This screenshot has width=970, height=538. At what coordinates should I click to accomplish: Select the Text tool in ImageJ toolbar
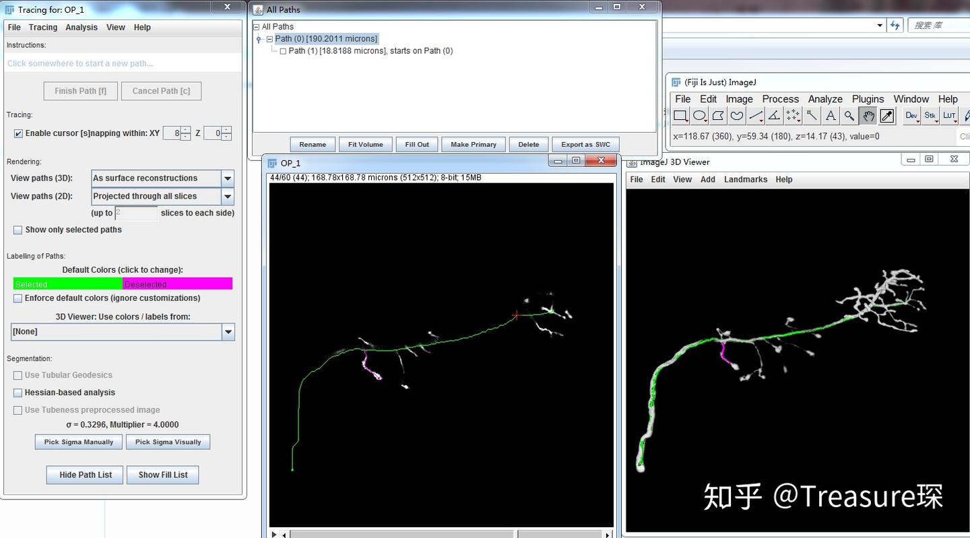coord(831,115)
